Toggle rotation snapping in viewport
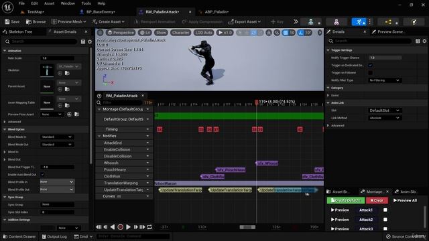Screen dimensions: 429x241 click(x=301, y=33)
